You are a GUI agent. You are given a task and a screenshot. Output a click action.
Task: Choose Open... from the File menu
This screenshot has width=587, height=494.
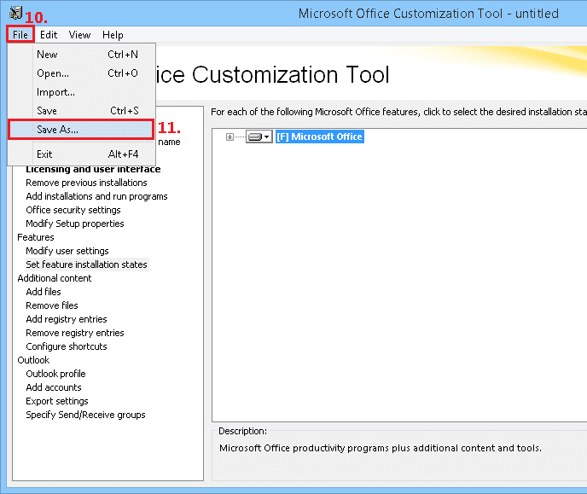(82, 73)
